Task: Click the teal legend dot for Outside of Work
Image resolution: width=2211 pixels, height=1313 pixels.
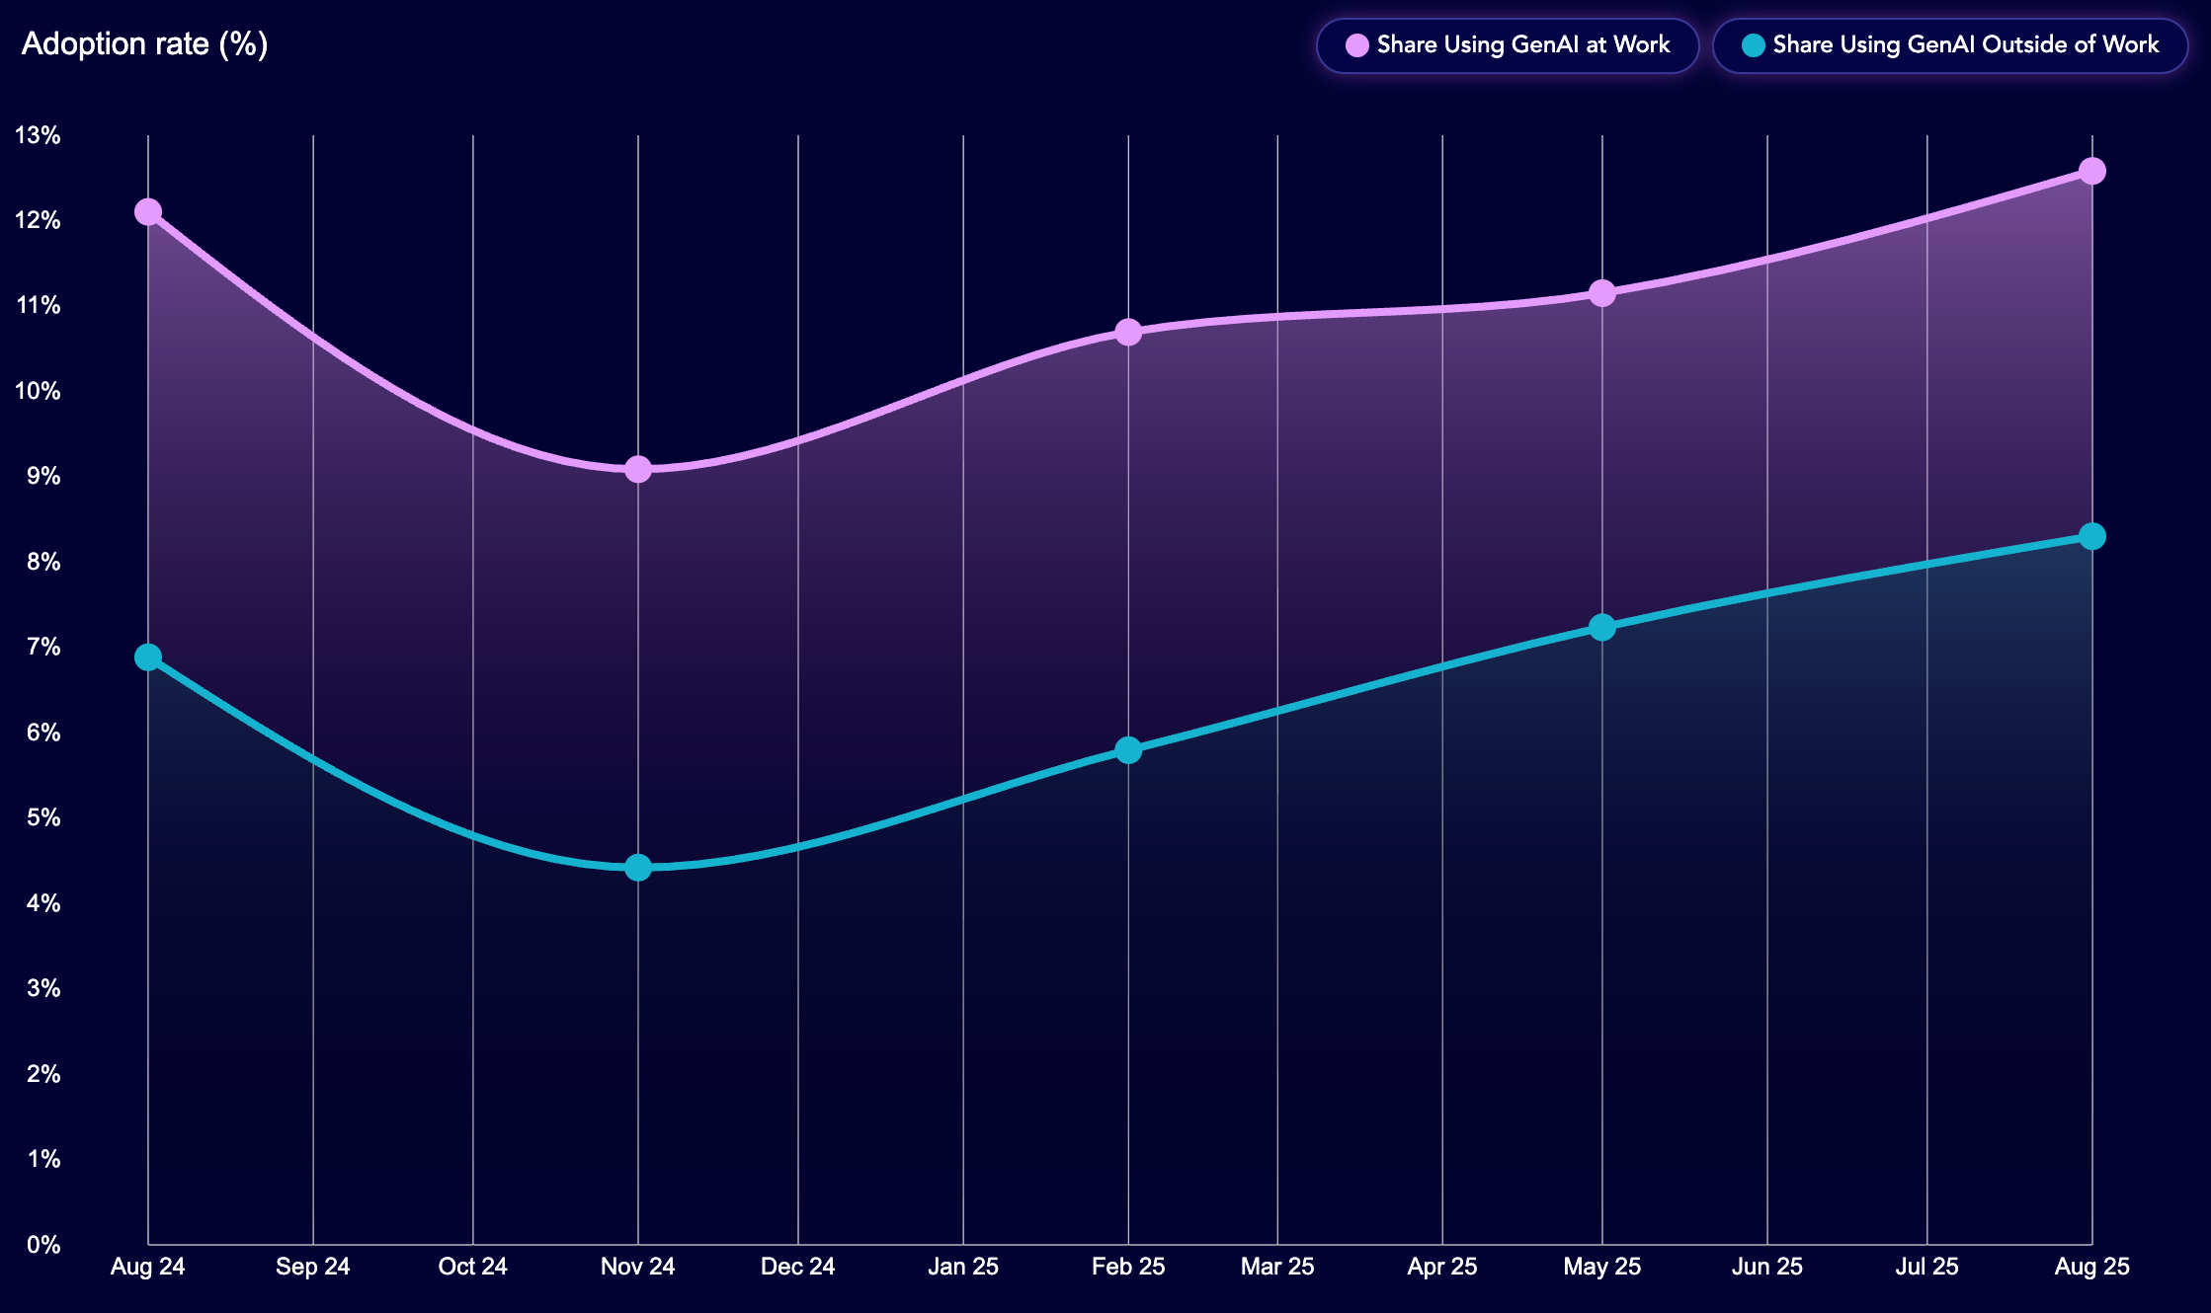Action: point(1754,45)
